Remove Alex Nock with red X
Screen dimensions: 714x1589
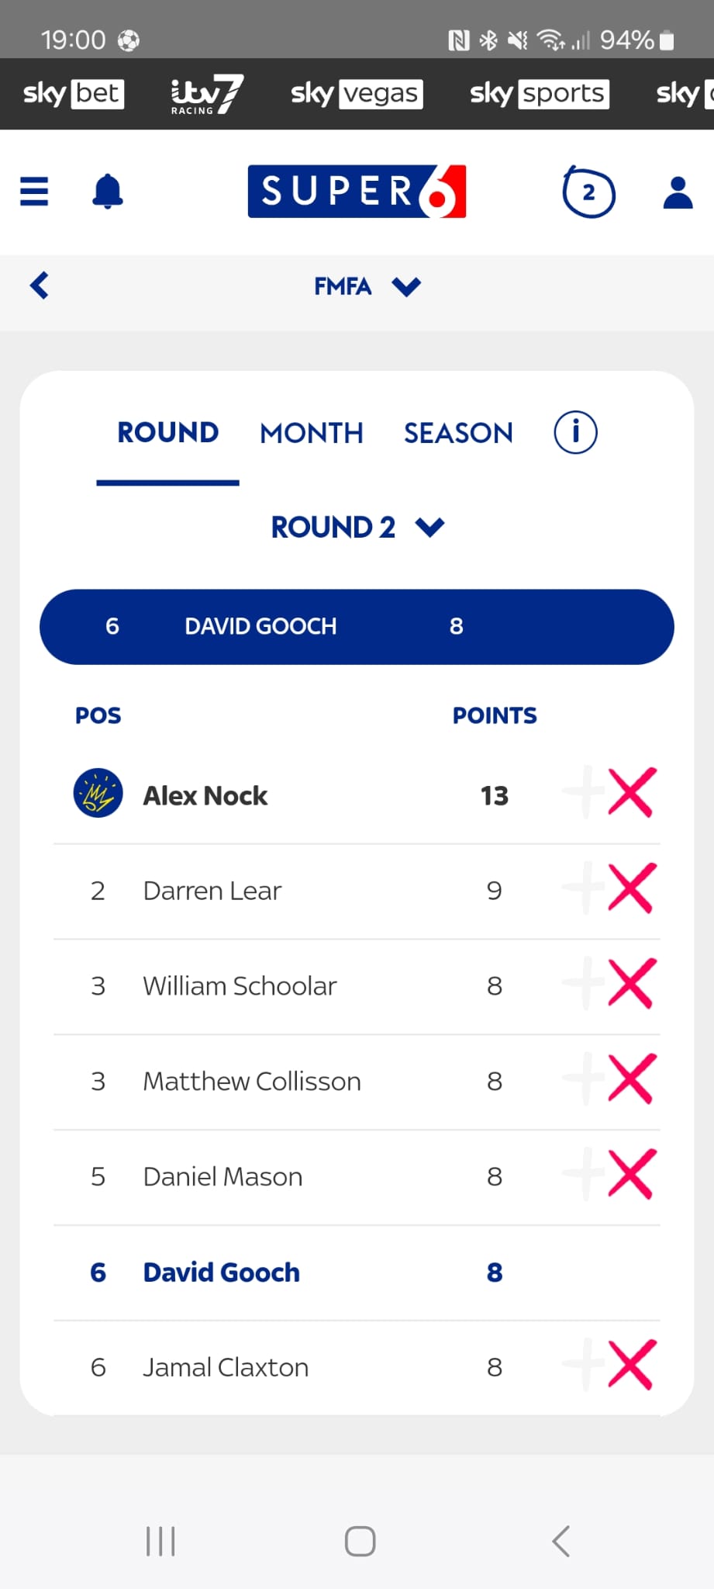click(x=632, y=793)
